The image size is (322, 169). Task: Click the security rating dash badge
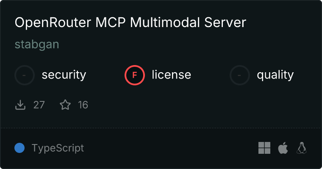coord(25,75)
